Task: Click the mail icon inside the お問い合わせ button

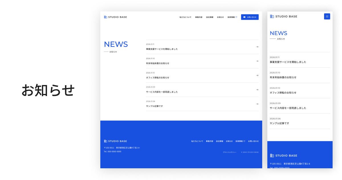Action: (244, 17)
